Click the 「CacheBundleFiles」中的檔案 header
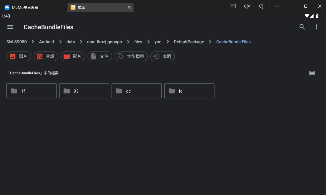Viewport: 326px width, 195px height. (33, 73)
